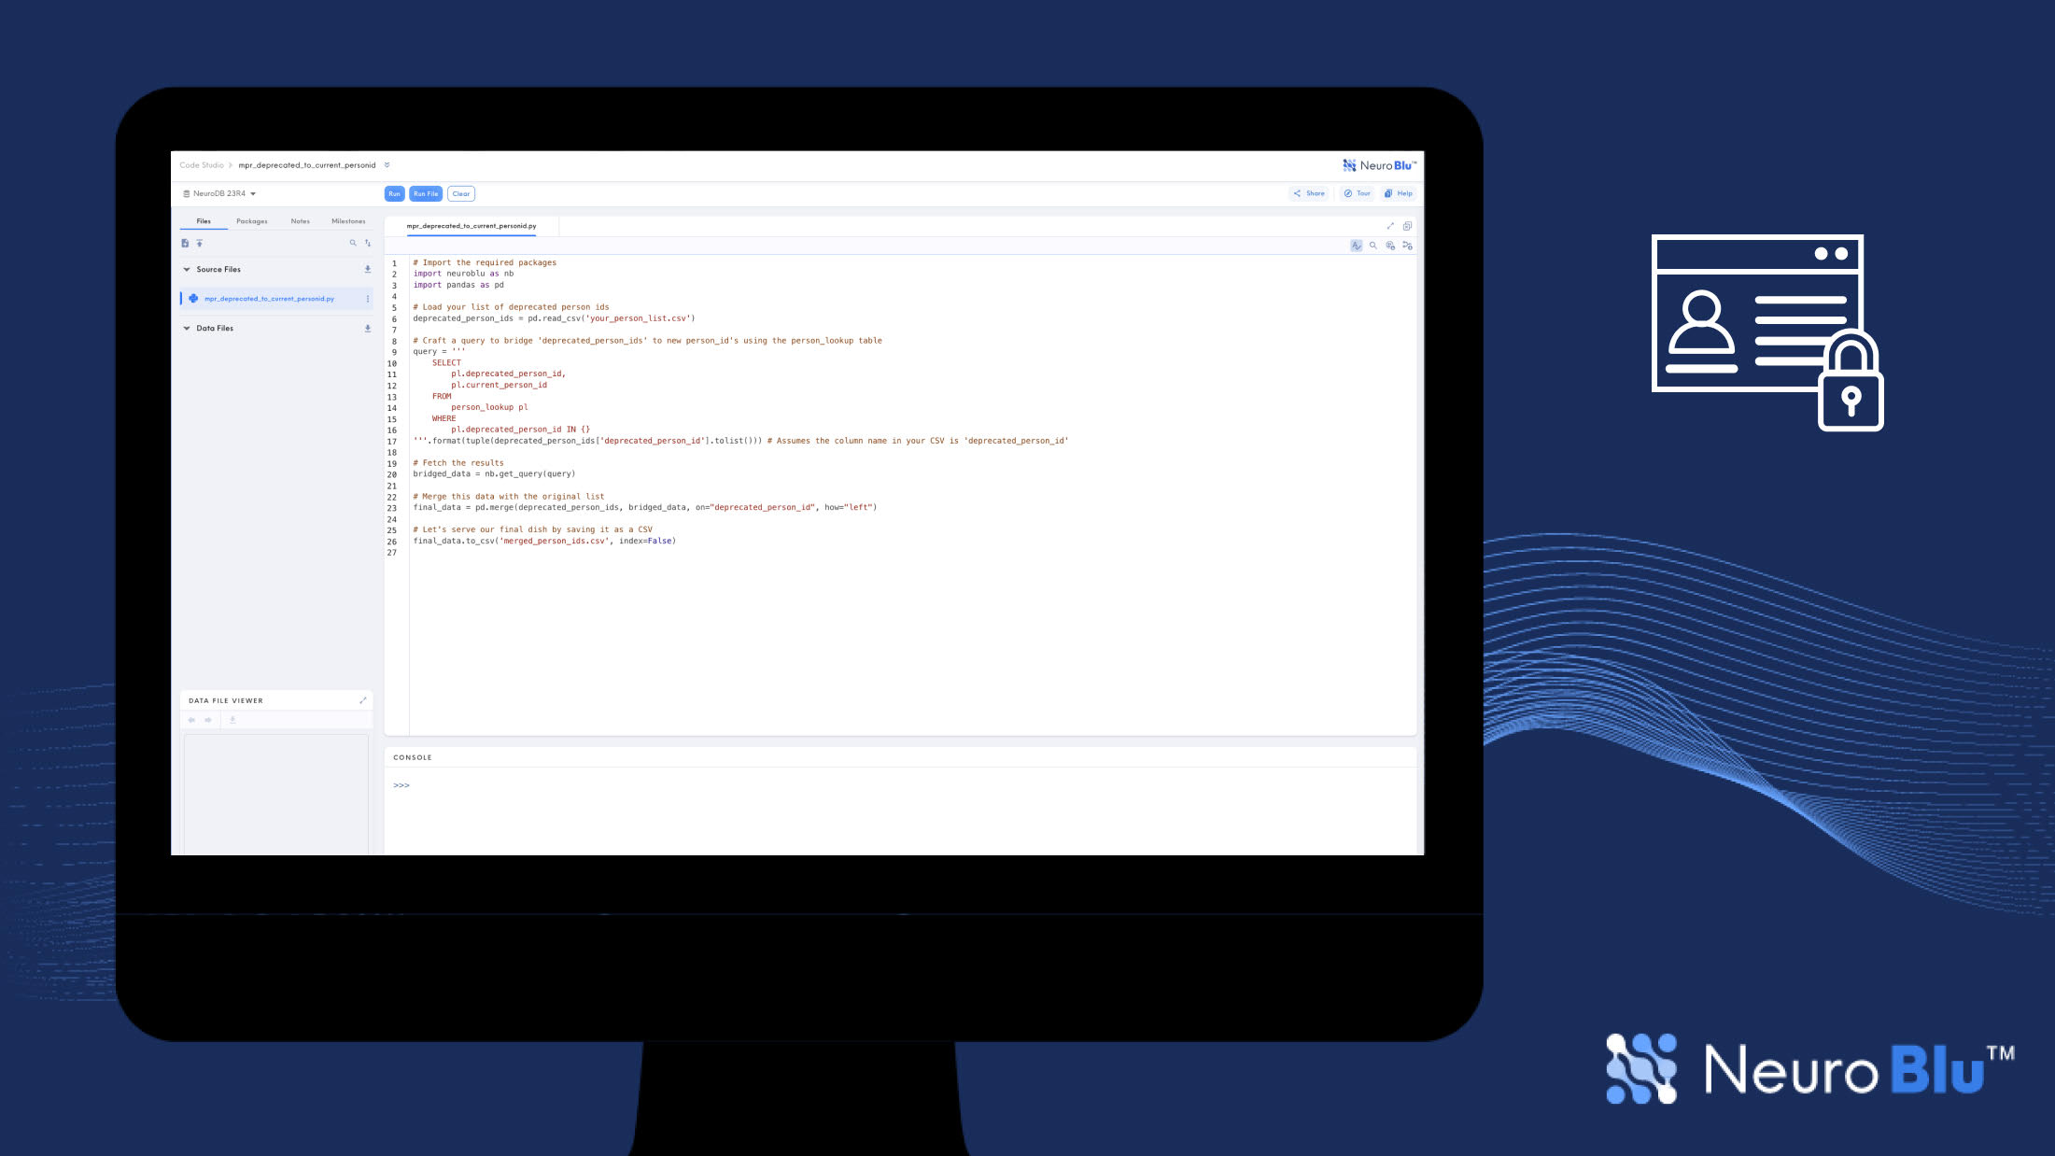Toggle the breadcrumb chevron next to the title
The height and width of the screenshot is (1156, 2055).
tap(387, 165)
